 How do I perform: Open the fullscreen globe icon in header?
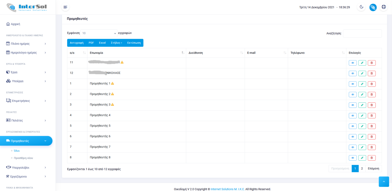tap(383, 7)
